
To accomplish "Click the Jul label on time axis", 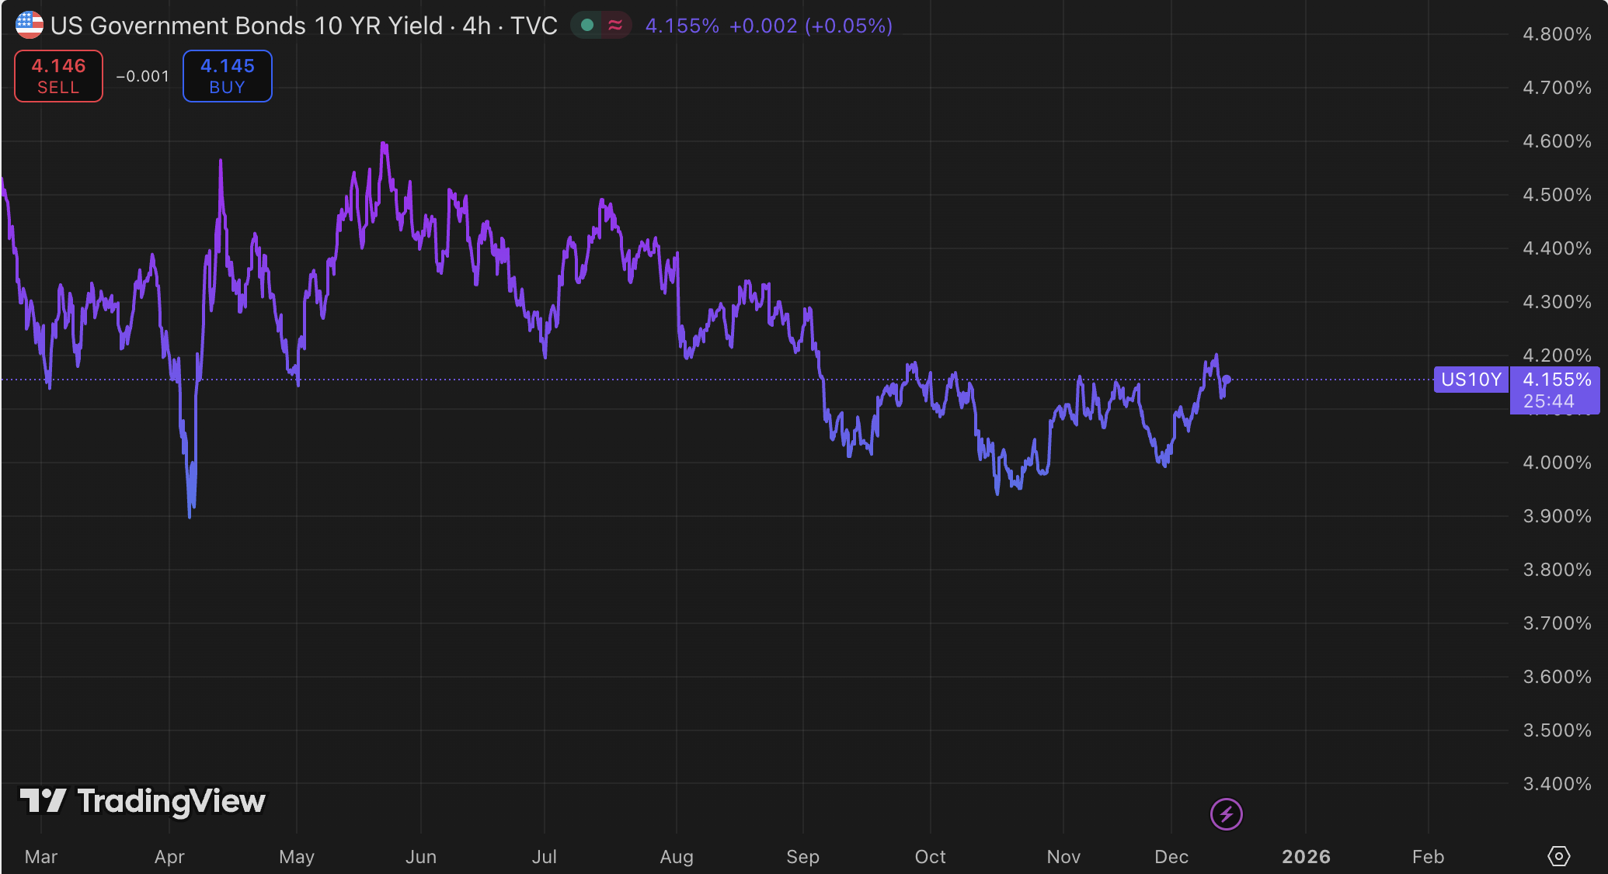I will click(x=545, y=857).
